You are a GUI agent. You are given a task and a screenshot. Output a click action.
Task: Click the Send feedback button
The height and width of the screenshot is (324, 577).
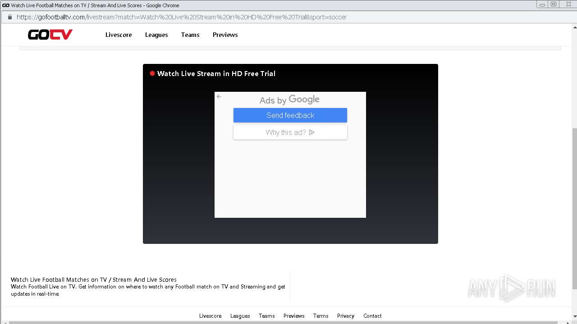pos(290,115)
